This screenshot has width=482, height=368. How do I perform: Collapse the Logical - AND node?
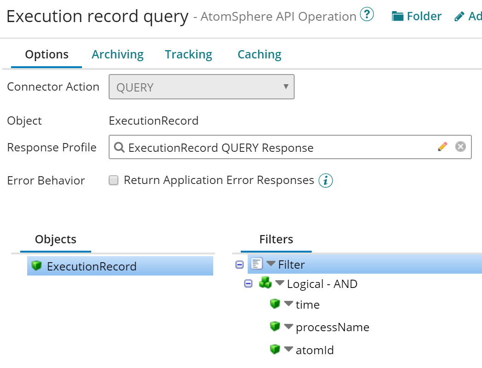[248, 284]
